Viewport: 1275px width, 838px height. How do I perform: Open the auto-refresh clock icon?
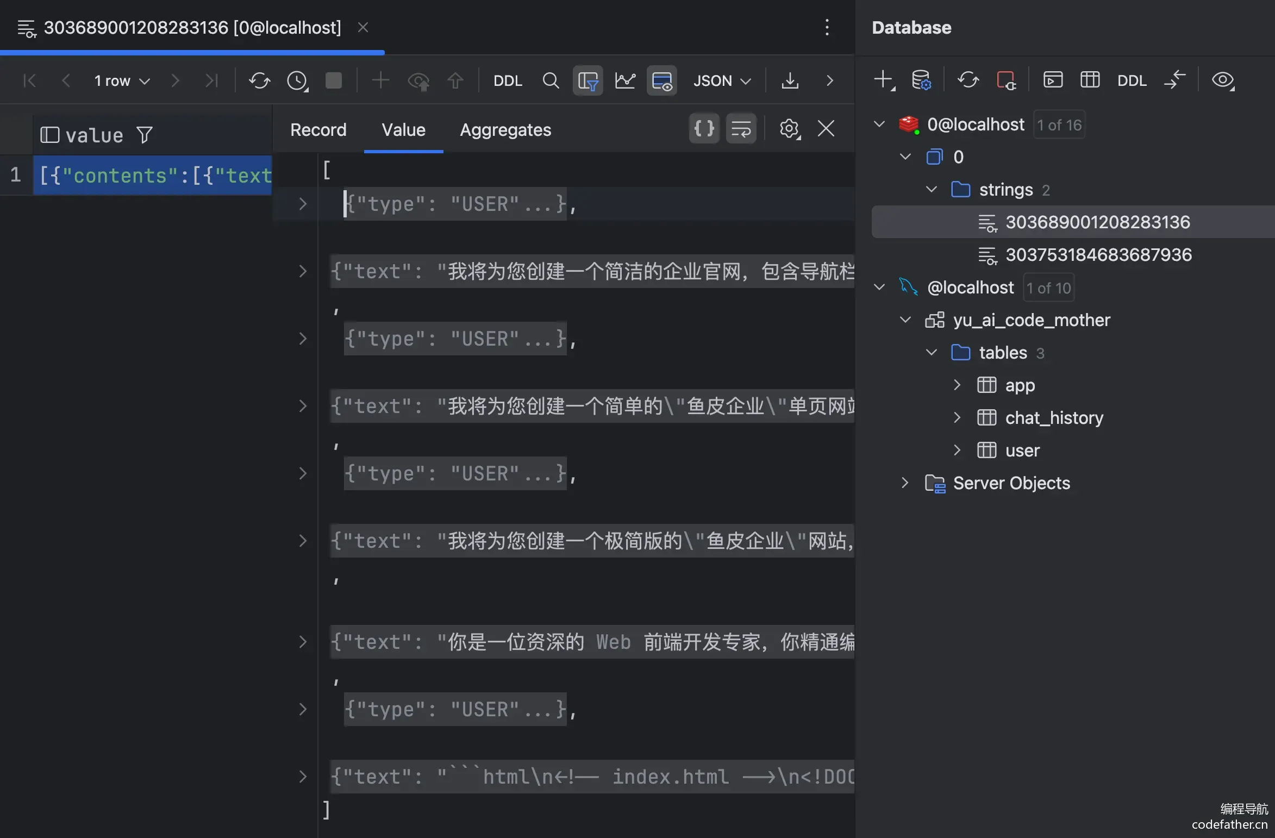point(297,81)
